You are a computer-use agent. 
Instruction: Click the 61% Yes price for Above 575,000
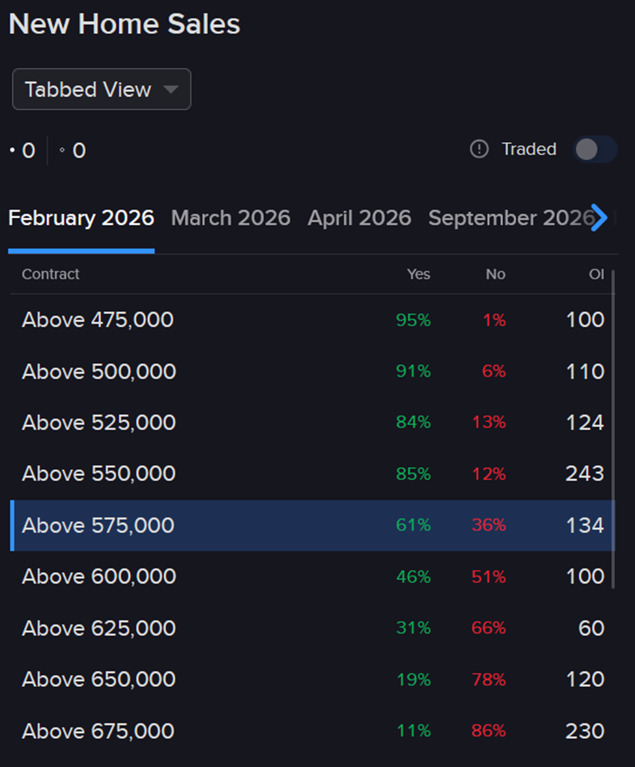(x=413, y=525)
